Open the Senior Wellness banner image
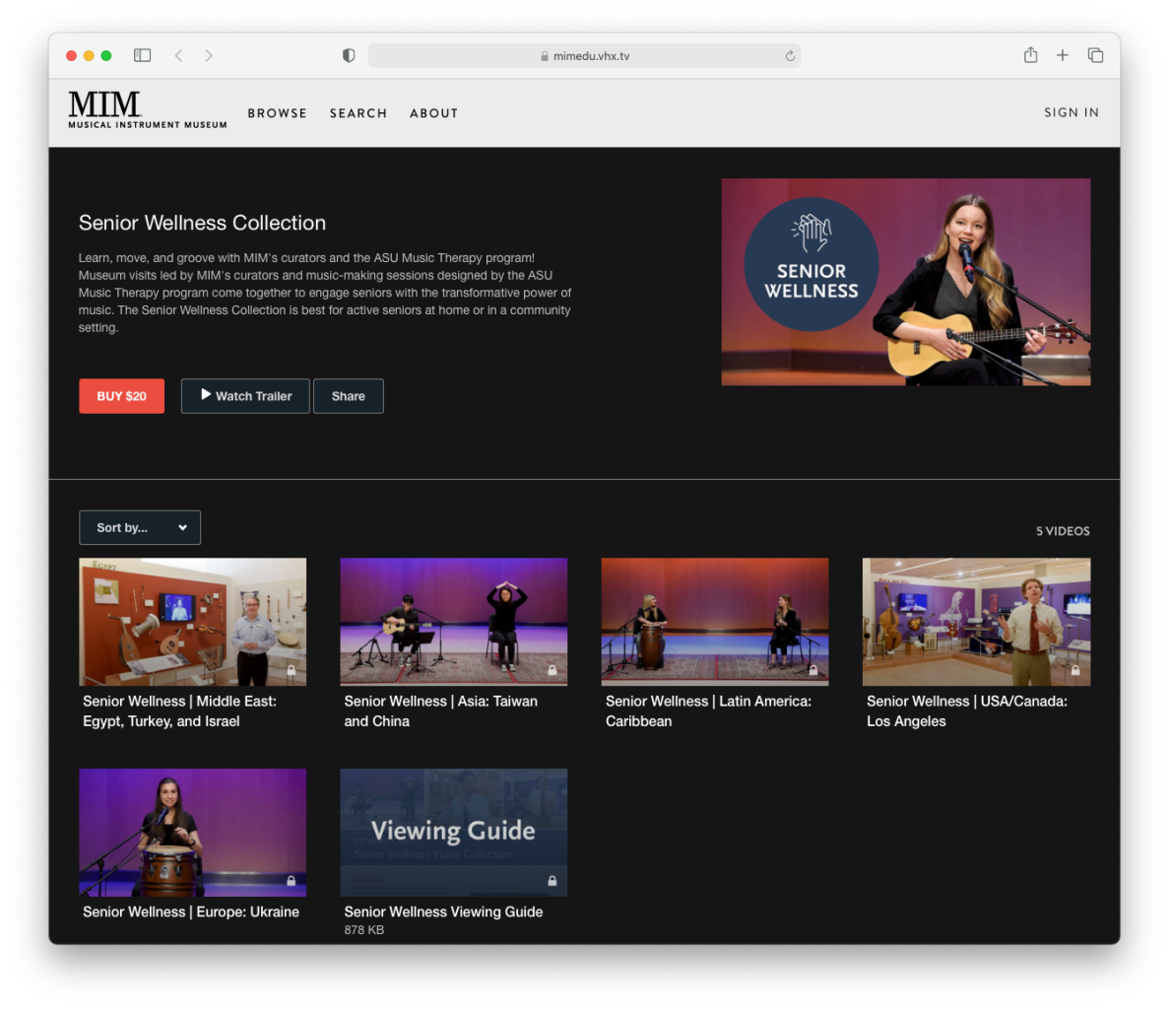Viewport: 1169px width, 1009px height. pos(906,282)
